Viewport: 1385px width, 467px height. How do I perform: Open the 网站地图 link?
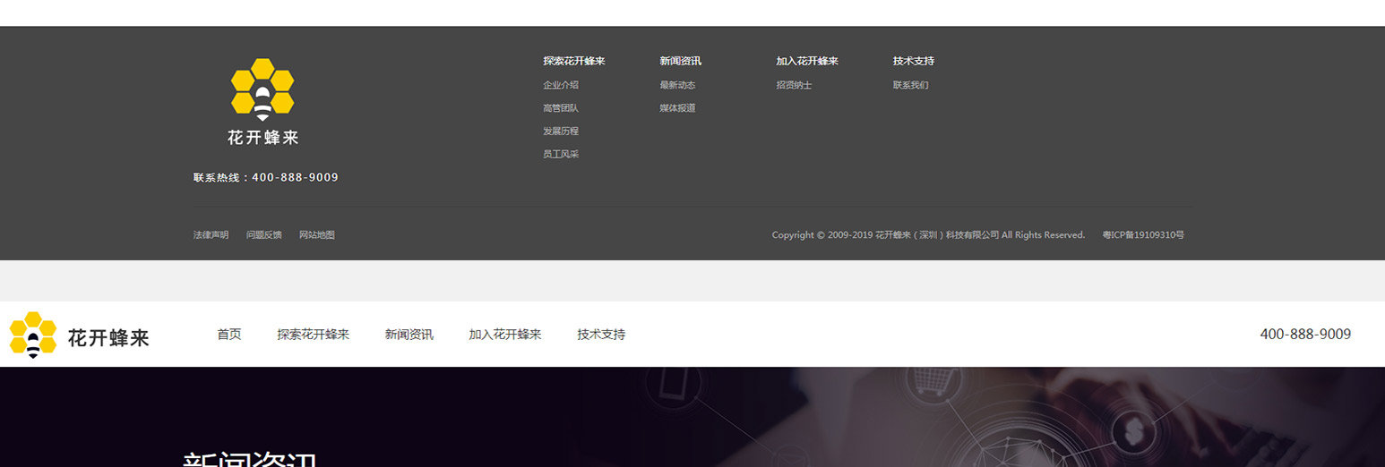pos(317,235)
